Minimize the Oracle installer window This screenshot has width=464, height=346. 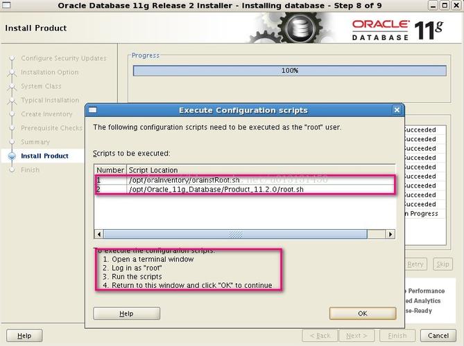pos(433,6)
